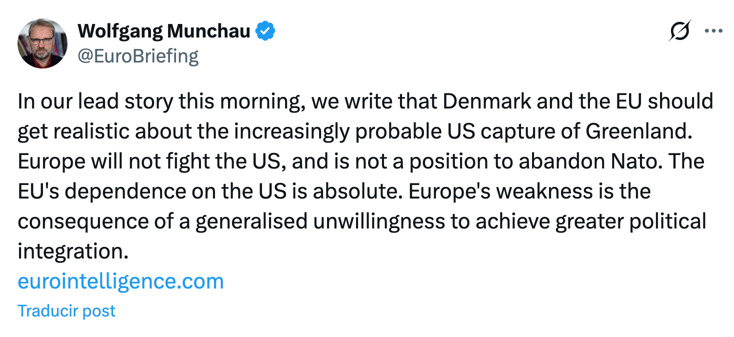Click Traducir post to translate
734x337 pixels.
(x=66, y=310)
